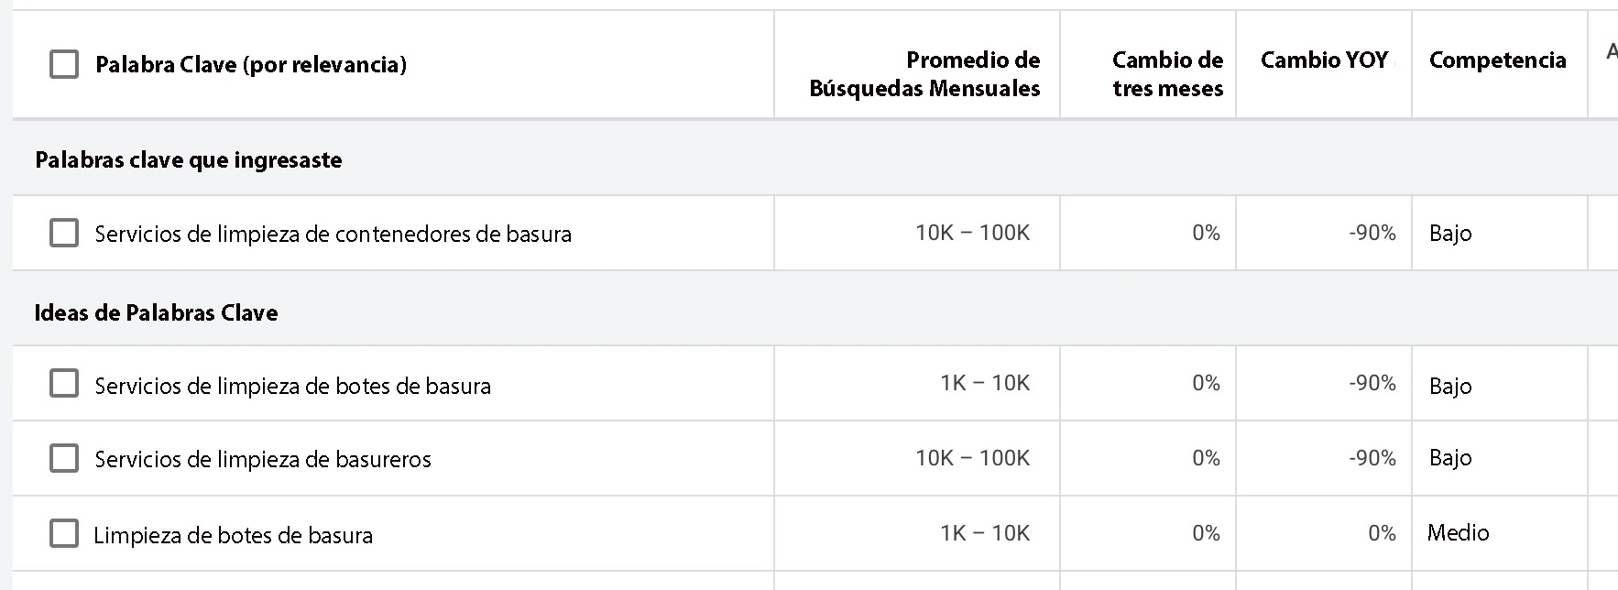Click the Ideas de Palabras Clave section row

pyautogui.click(x=156, y=312)
